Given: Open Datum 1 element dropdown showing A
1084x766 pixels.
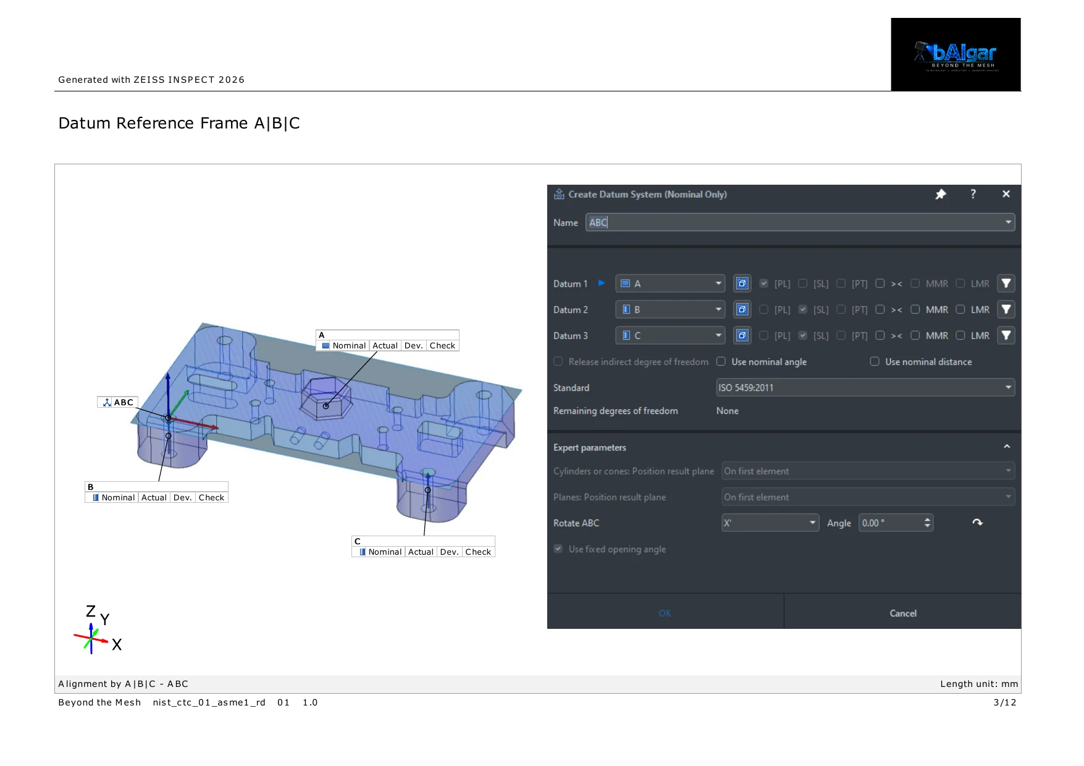Looking at the screenshot, I should tap(670, 284).
